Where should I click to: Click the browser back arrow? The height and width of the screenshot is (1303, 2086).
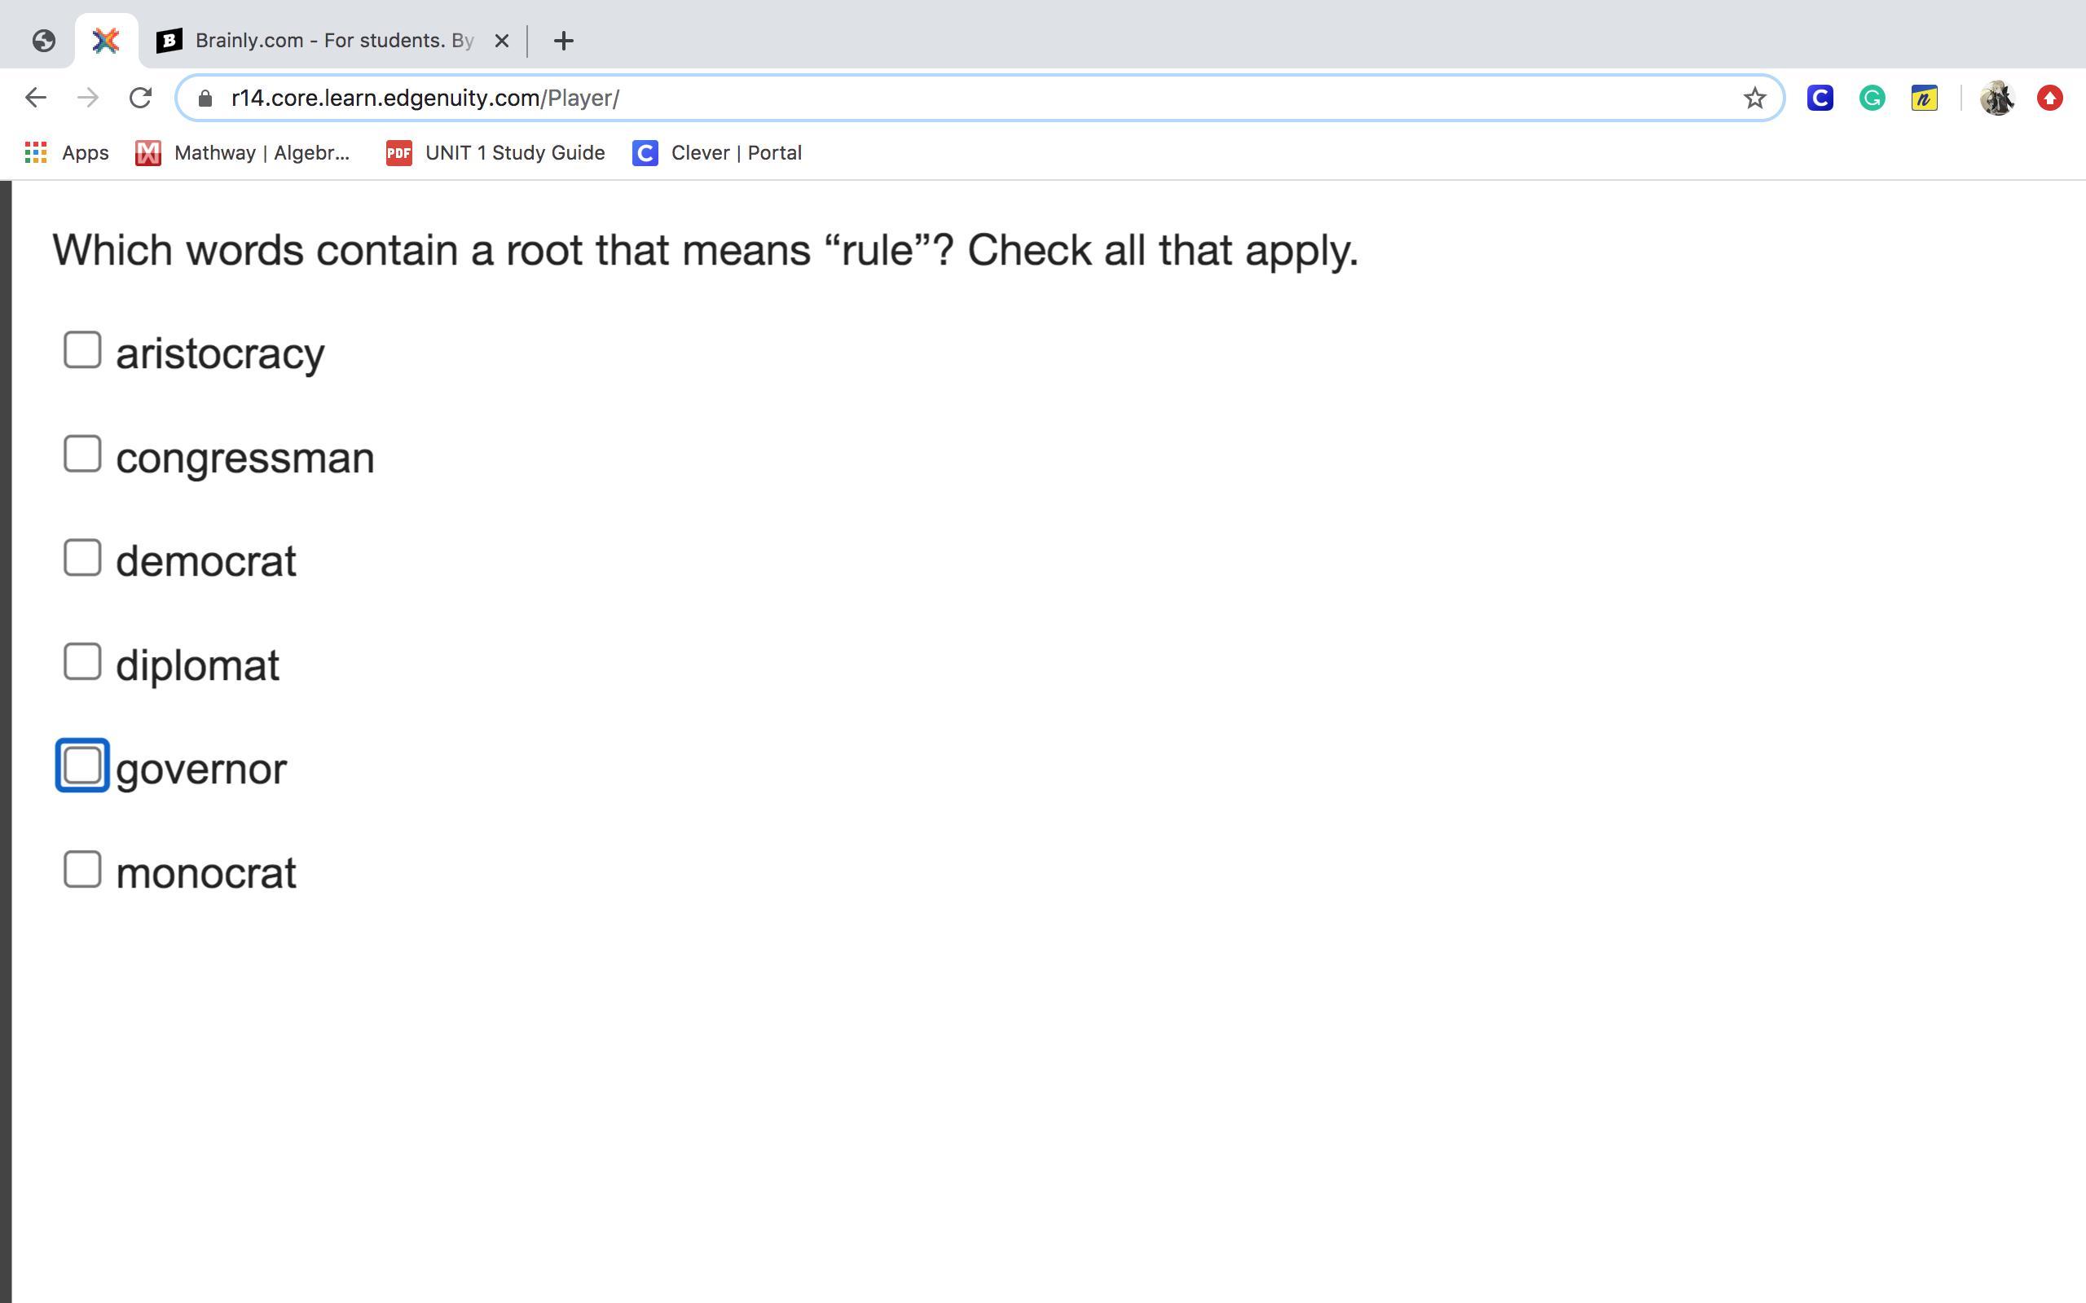click(35, 99)
